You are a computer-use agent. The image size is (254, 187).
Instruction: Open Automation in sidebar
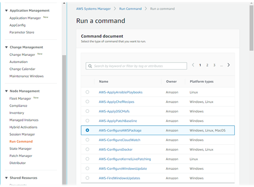18,62
